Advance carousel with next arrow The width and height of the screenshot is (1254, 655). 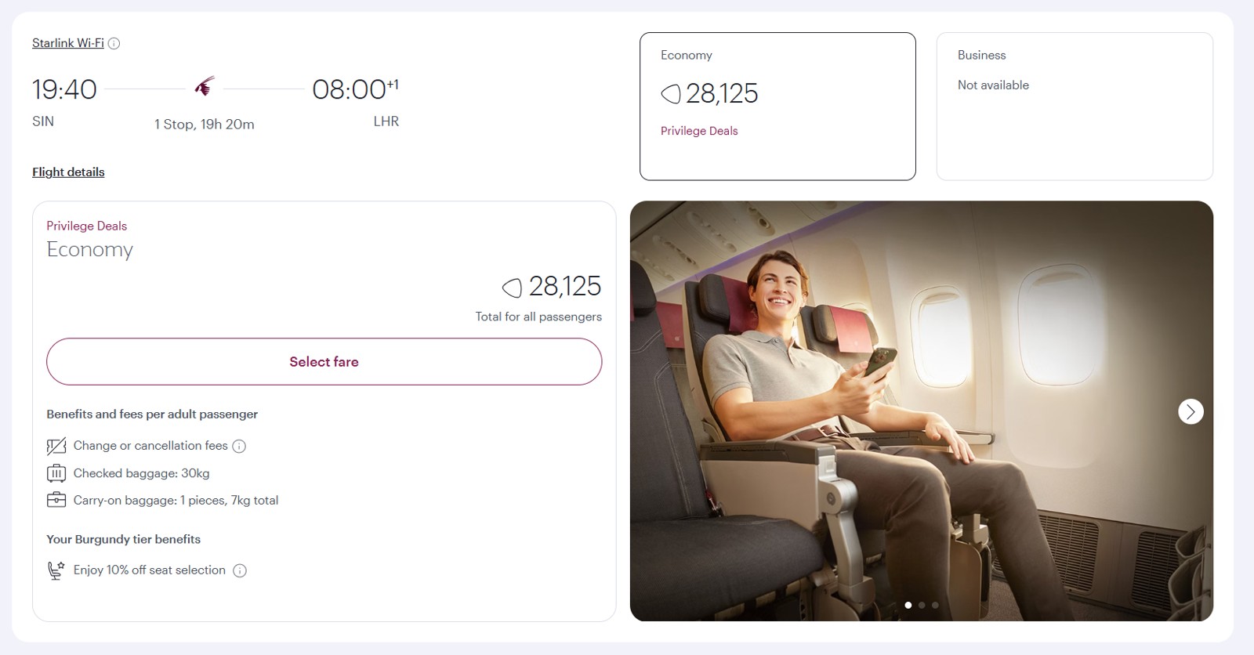coord(1191,411)
